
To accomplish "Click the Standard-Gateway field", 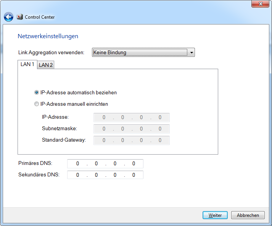I will pos(132,140).
